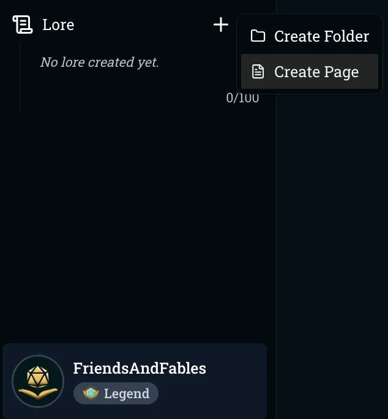The image size is (388, 419).
Task: Click the word Legend in the badge
Action: click(x=127, y=394)
